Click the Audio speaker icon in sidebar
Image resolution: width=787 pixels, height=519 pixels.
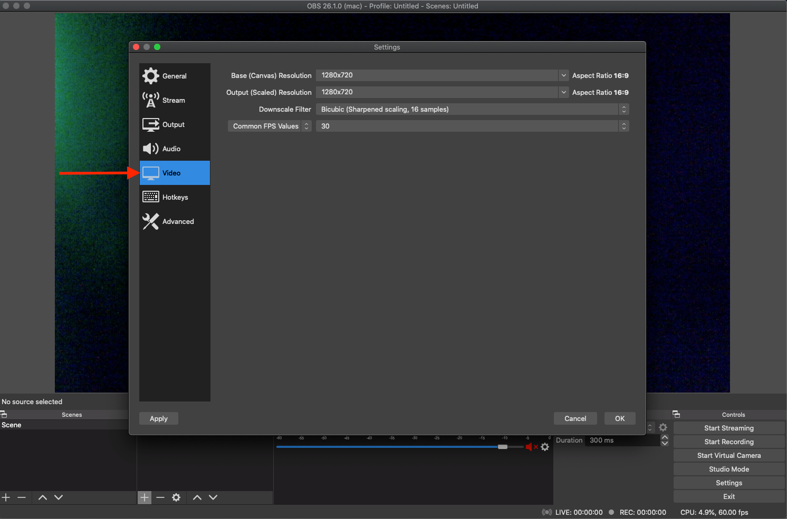click(151, 149)
